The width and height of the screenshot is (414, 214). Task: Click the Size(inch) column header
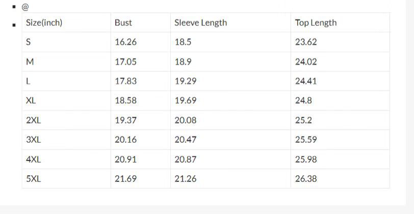[x=44, y=23]
